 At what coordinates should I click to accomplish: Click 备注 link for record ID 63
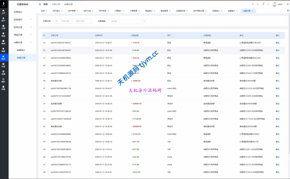click(x=278, y=43)
